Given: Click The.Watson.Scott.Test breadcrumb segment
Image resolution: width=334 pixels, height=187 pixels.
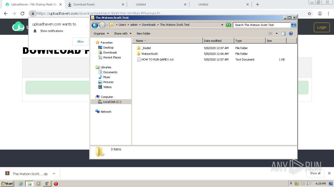Looking at the screenshot, I should point(175,25).
